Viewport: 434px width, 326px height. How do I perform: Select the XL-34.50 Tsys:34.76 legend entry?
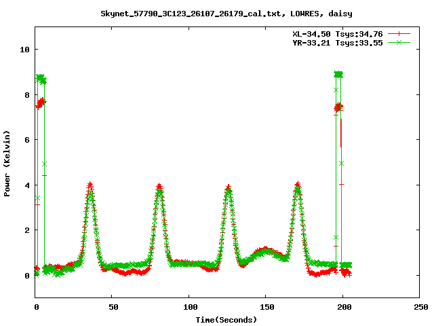pos(338,34)
